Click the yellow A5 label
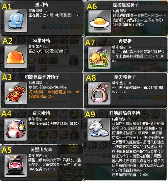Image resolution: width=168 pixels, height=181 pixels. pos(6,150)
